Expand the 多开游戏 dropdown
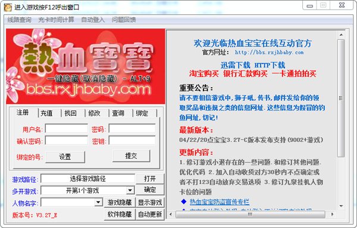This screenshot has height=228, width=357. click(130, 191)
